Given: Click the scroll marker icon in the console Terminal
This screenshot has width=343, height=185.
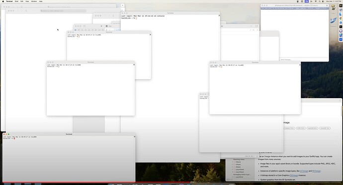Looking at the screenshot, I should 219,15.
